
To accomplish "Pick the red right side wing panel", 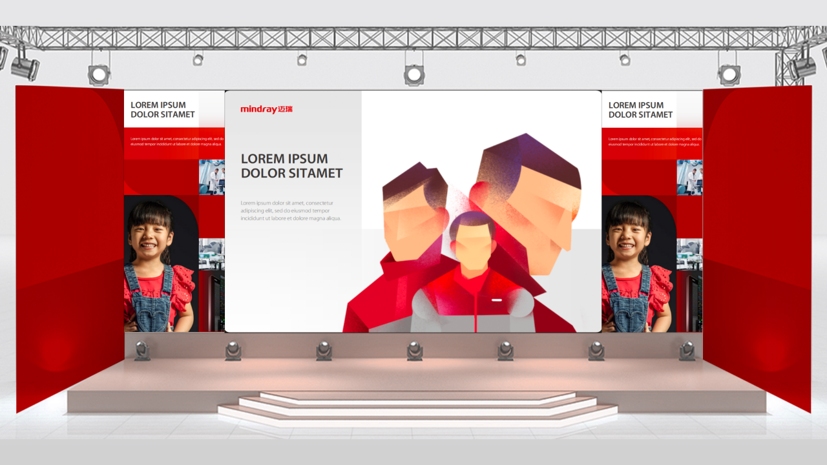I will pos(757,245).
